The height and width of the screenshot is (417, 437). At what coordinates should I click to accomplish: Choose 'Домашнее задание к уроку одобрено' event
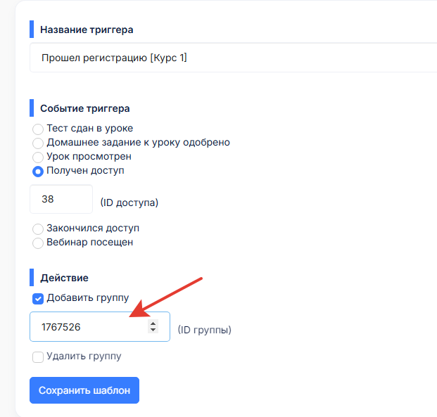[38, 143]
